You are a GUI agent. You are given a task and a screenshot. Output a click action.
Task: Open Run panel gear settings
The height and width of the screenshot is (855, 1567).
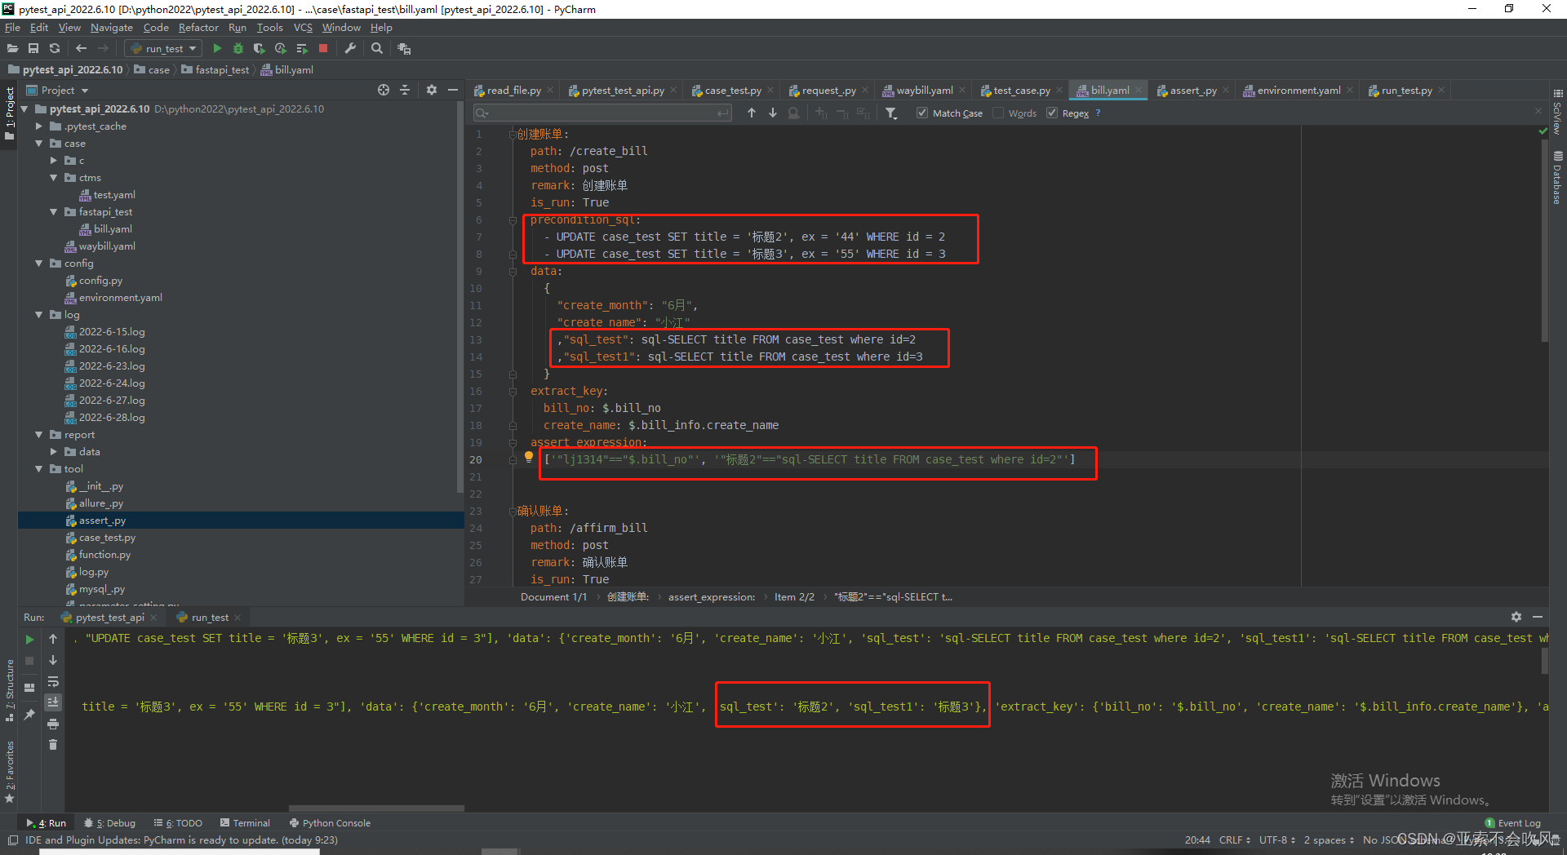[1516, 618]
